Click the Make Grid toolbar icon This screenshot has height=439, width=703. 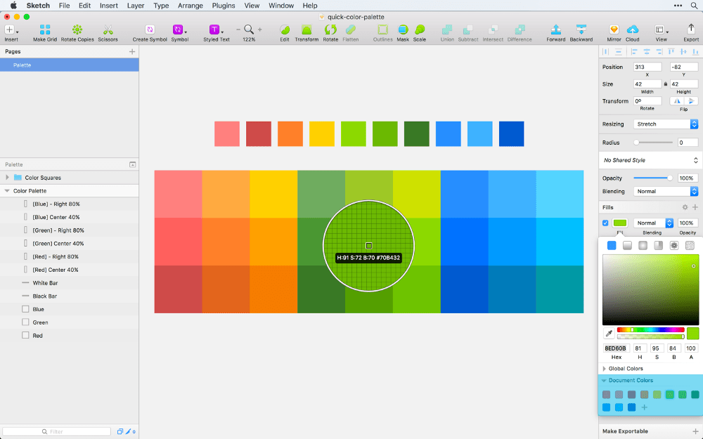[x=45, y=30]
